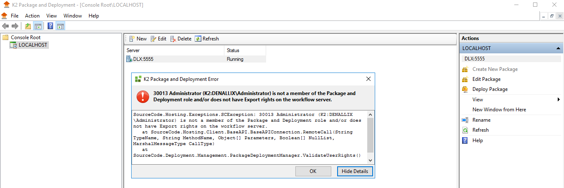Click Edit server toolbar button
Image resolution: width=564 pixels, height=188 pixels.
click(x=158, y=39)
